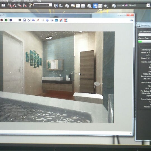Open the Rendering menu
Viewport: 151px width, 151px height.
[4, 1]
